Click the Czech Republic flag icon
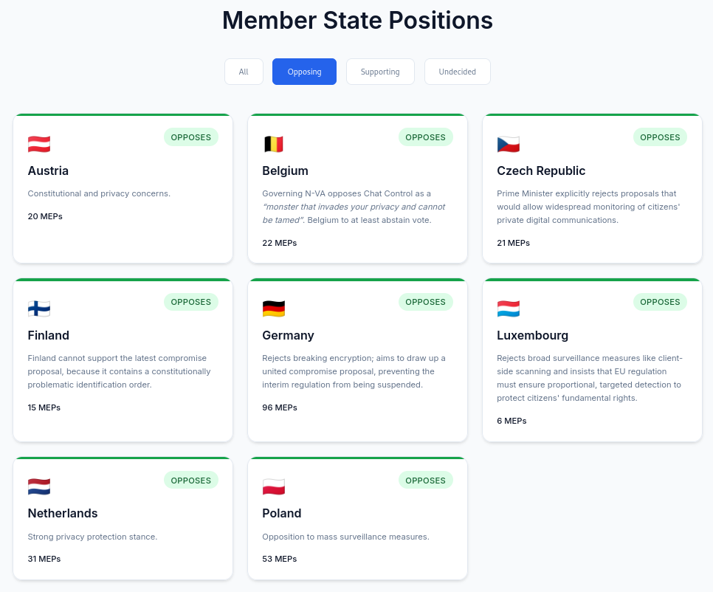 pyautogui.click(x=508, y=144)
